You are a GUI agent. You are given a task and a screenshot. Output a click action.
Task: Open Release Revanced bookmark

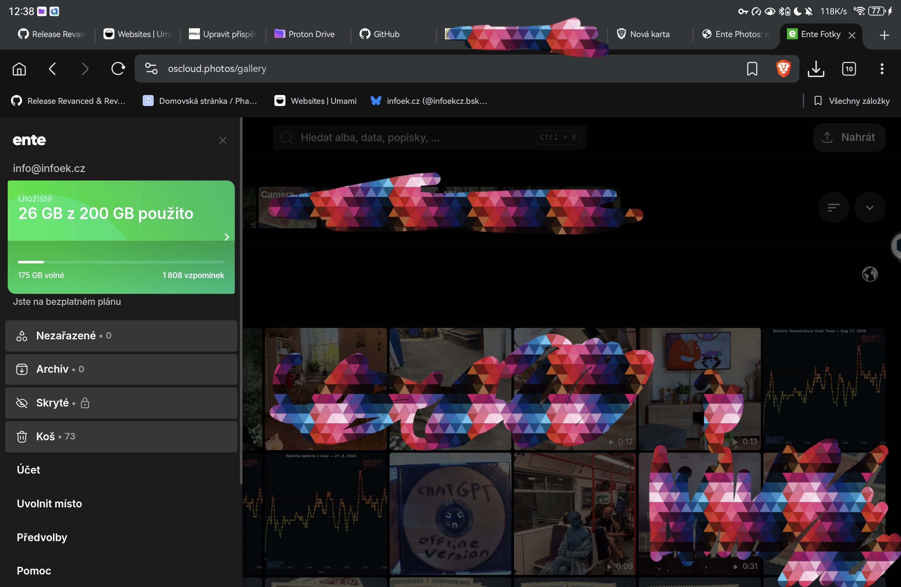[x=68, y=101]
